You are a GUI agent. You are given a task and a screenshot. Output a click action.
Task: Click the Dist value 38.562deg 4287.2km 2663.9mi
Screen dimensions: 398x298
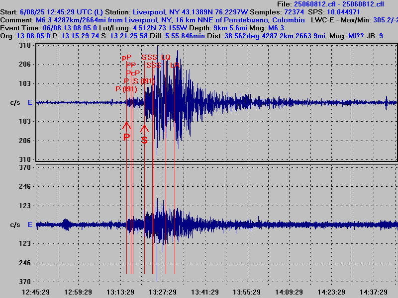point(275,36)
